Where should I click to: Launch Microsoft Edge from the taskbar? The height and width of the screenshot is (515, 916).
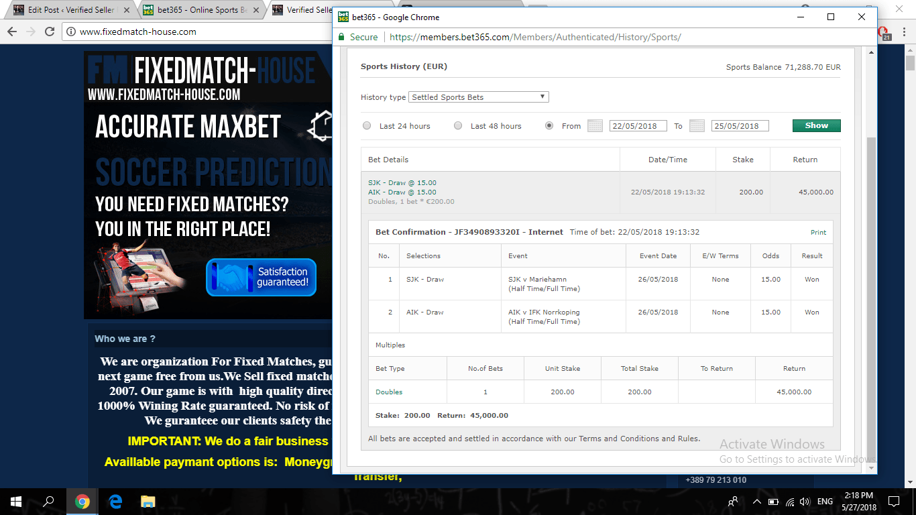point(115,501)
